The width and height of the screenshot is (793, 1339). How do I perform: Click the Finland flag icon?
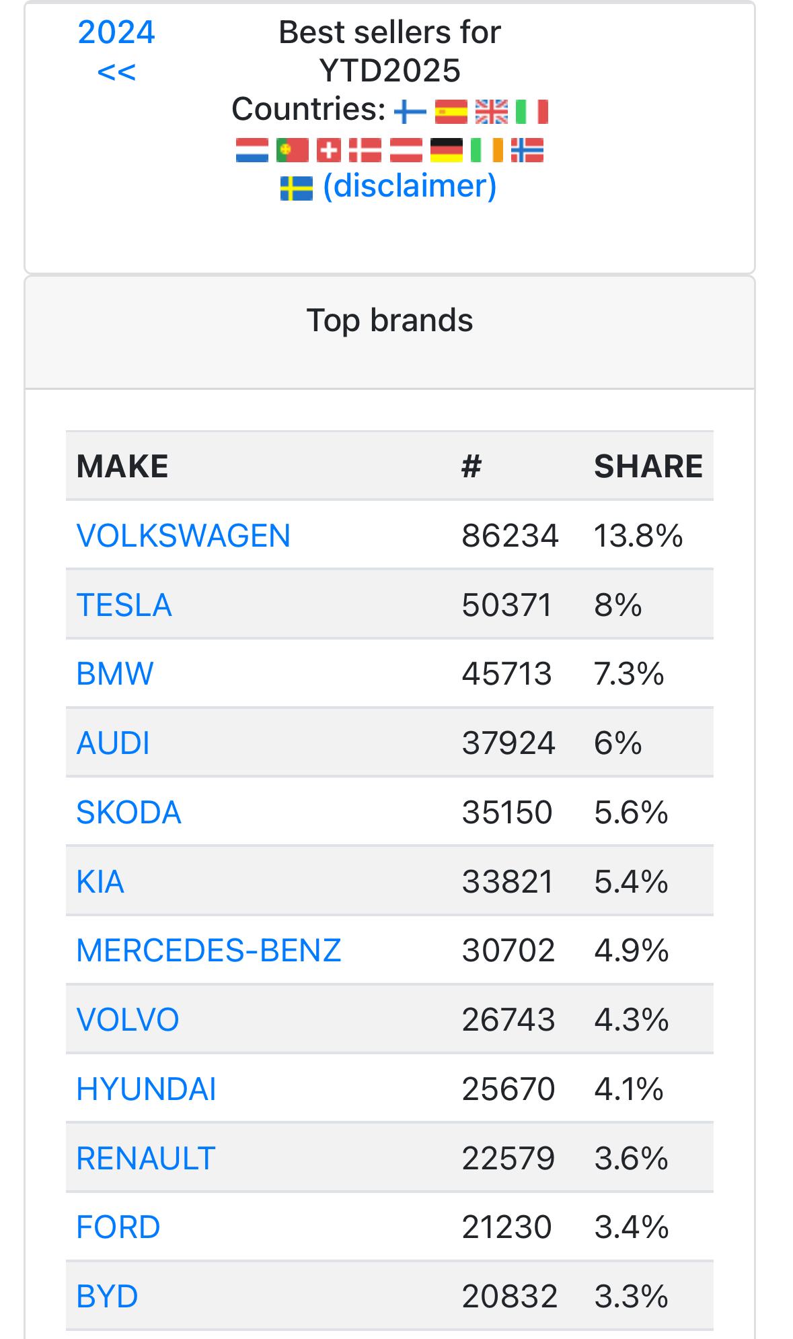[x=410, y=111]
